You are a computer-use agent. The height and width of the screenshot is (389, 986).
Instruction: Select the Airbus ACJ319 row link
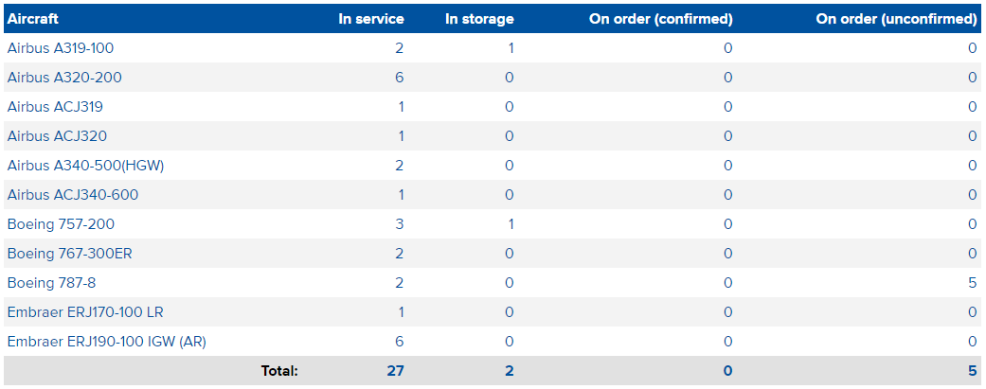pos(55,107)
